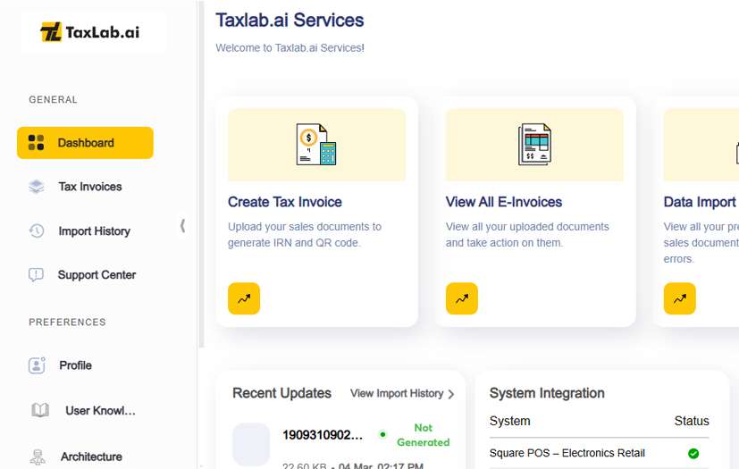
Task: Click the View All E-Invoices document icon
Action: 534,145
